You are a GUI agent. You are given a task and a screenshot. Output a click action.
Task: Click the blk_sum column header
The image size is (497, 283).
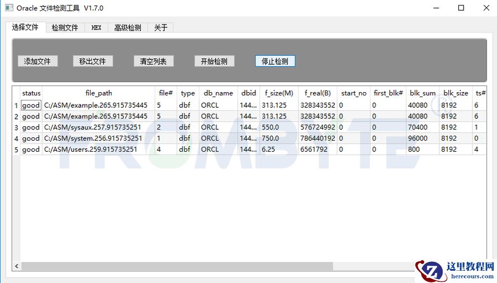pos(422,93)
